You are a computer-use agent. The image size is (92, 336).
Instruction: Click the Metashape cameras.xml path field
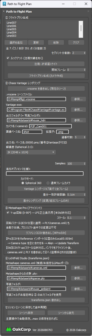click(x=36, y=268)
